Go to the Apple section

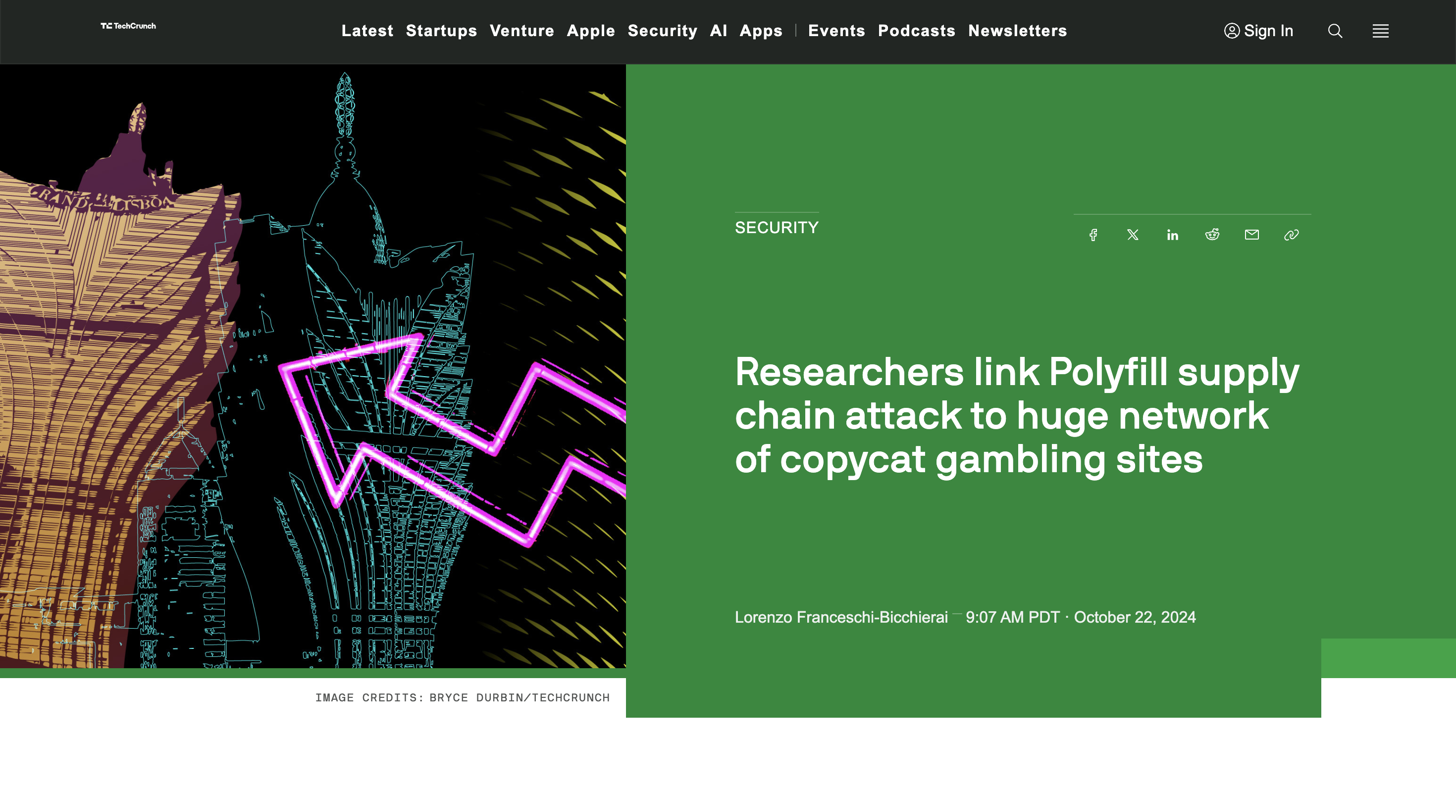point(591,31)
